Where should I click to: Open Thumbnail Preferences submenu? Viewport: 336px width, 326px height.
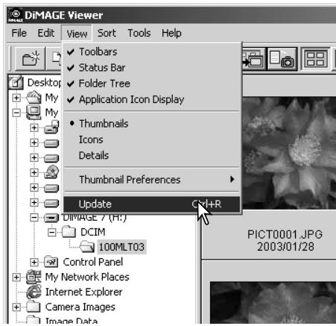(x=152, y=180)
